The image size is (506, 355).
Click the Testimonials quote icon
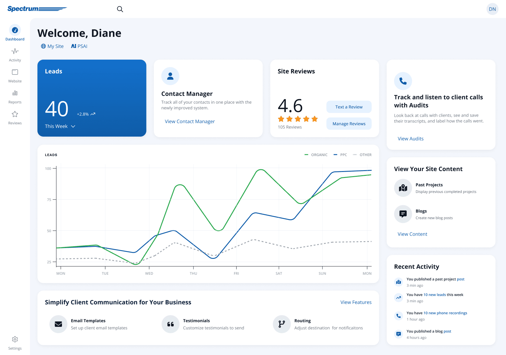coord(170,324)
